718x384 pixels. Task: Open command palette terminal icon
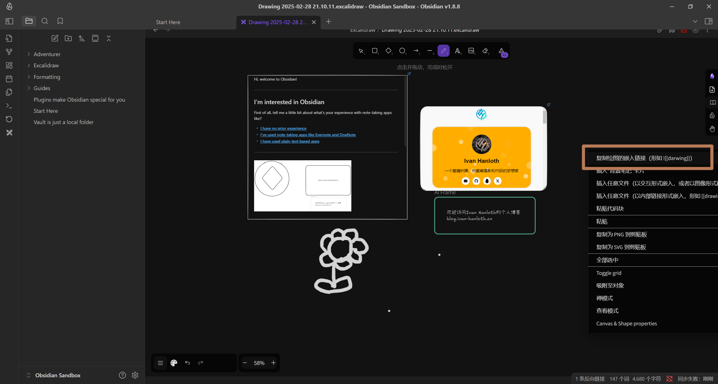pyautogui.click(x=9, y=106)
